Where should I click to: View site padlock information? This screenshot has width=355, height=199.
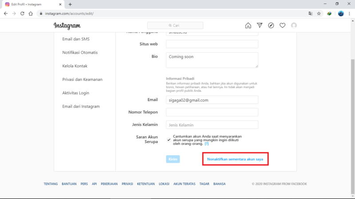(x=41, y=14)
